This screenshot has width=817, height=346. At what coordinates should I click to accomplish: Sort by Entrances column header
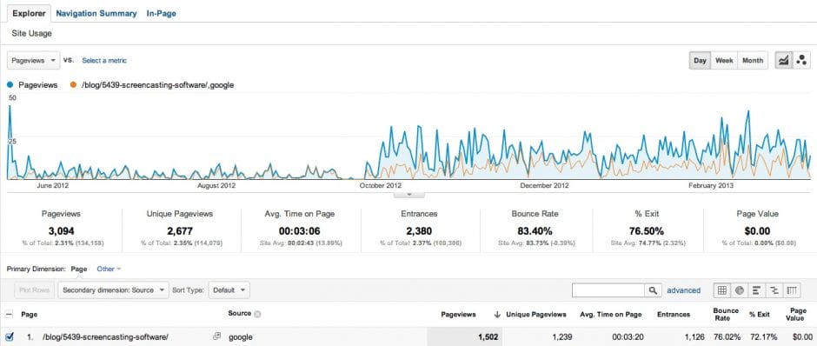click(x=674, y=314)
